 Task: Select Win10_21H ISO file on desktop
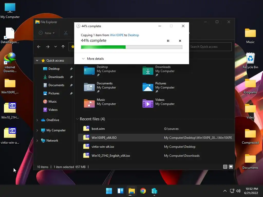10,111
